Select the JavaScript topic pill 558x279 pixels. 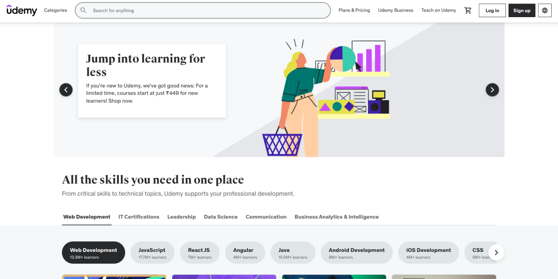point(152,253)
